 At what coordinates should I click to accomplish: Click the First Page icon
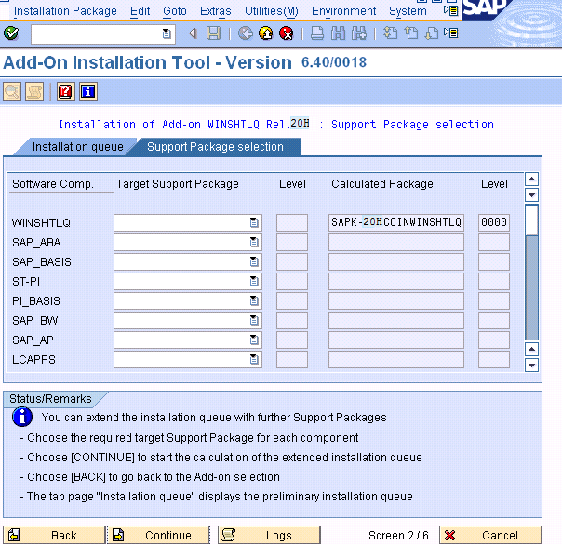(390, 33)
